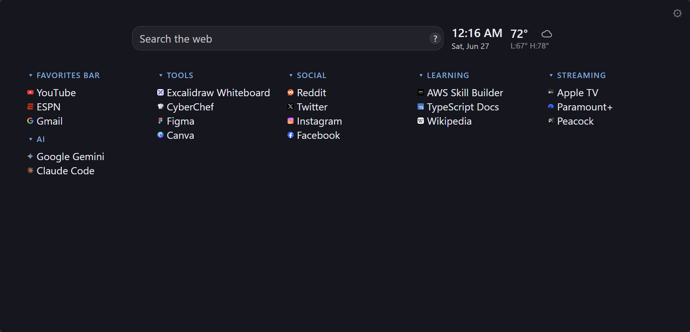Click the Peacock favicon
Screen dimensions: 690x332
coord(551,121)
